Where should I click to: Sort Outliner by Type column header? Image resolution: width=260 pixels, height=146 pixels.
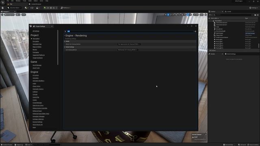pyautogui.click(x=247, y=18)
